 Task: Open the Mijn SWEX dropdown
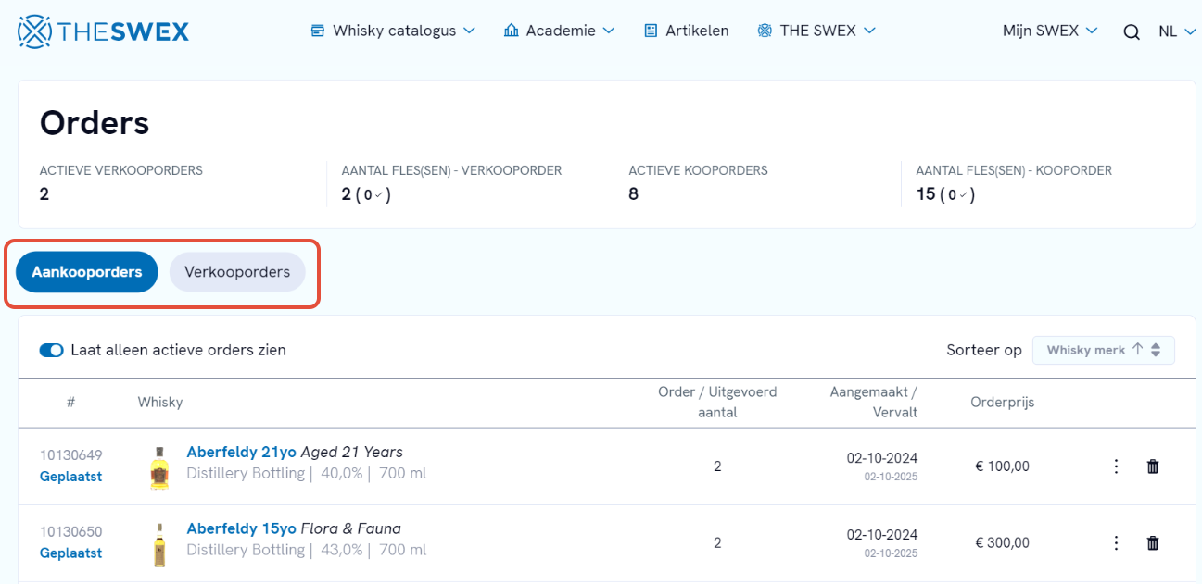pyautogui.click(x=1050, y=31)
